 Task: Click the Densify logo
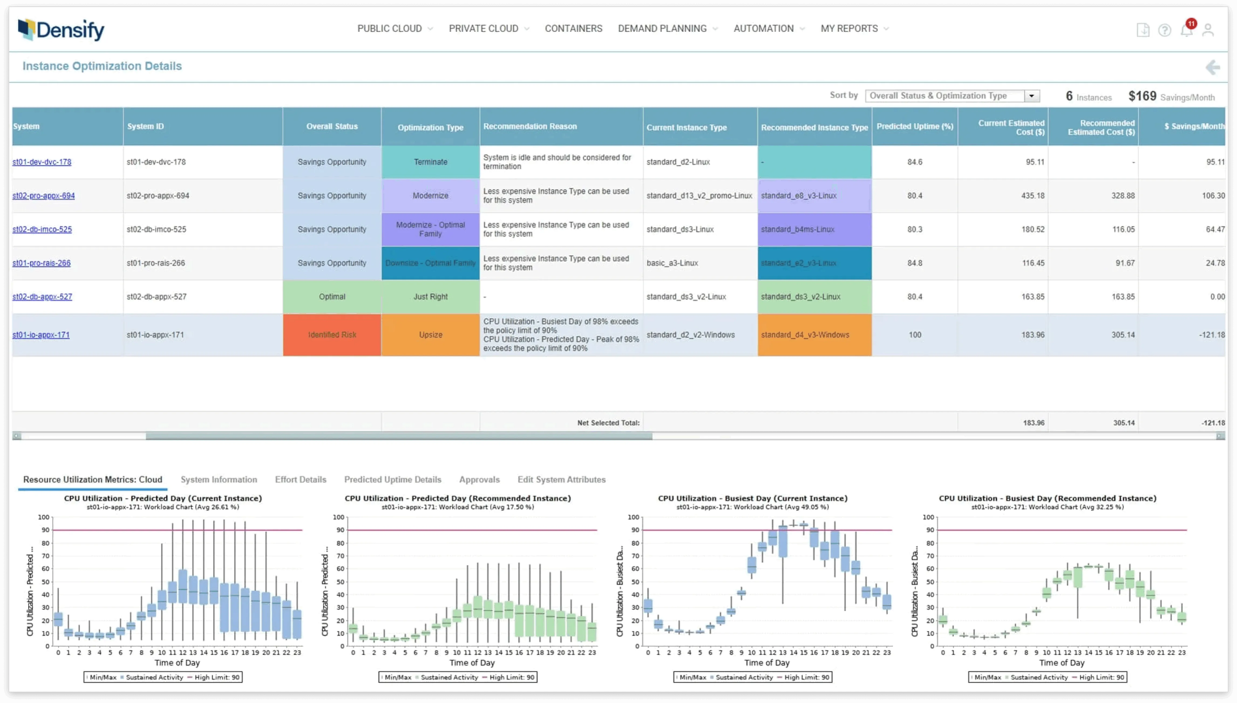[x=61, y=29]
